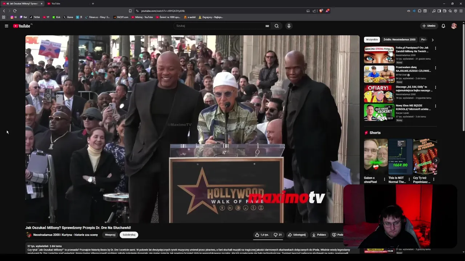Click the video player to pause
Screen dimensions: 465x261
tap(193, 129)
